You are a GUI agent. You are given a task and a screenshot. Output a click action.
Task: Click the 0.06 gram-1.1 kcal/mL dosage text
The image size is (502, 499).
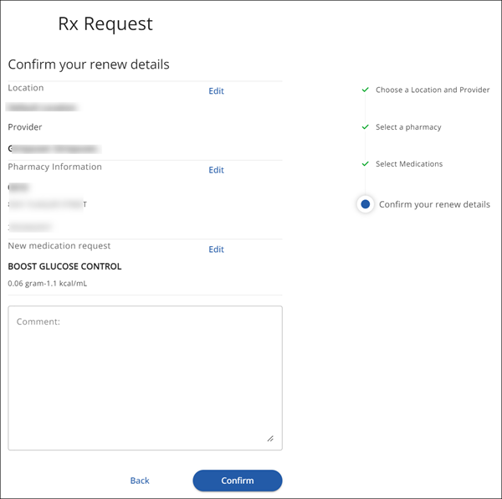click(x=48, y=284)
